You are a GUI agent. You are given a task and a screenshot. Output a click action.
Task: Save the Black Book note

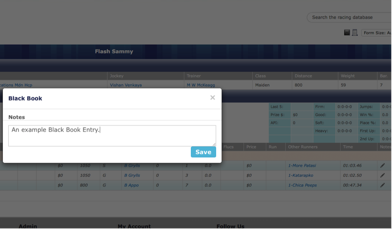pyautogui.click(x=203, y=152)
